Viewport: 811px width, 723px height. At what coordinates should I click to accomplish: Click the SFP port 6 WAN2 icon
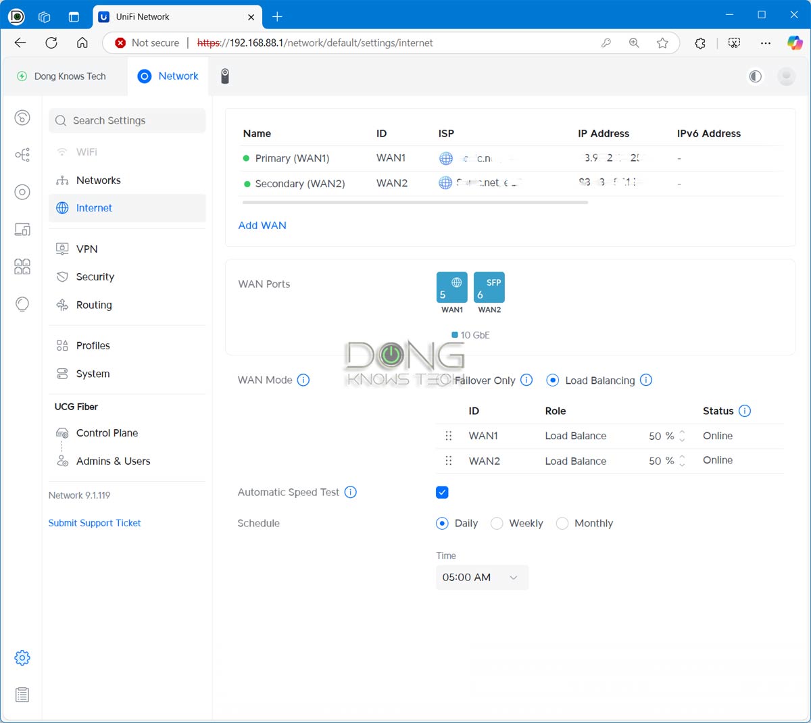click(x=489, y=287)
